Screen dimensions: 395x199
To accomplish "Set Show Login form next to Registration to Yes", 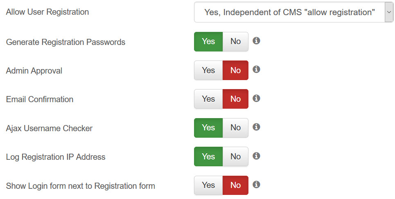I will point(208,185).
